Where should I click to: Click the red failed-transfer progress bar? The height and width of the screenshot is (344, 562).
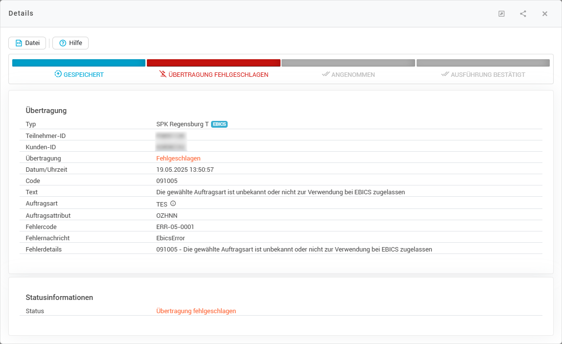tap(213, 63)
